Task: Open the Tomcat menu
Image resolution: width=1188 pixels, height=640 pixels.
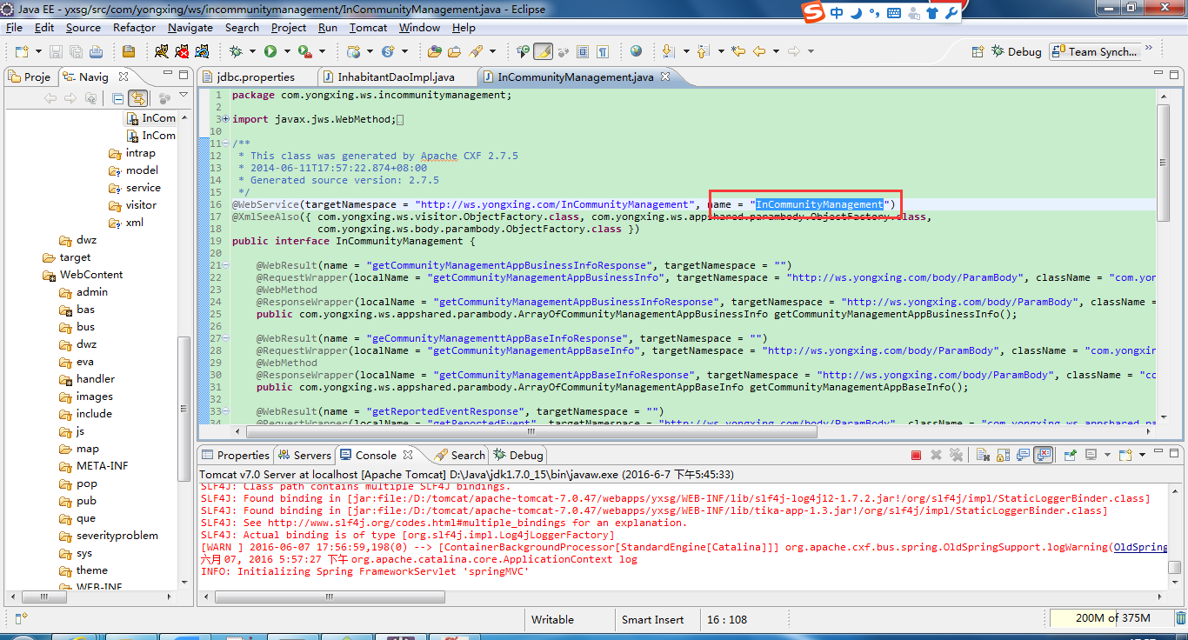Action: (368, 27)
